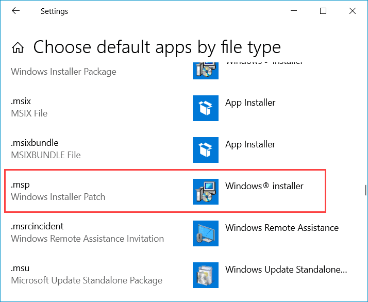Viewport: 368px width, 302px height.
Task: Click the Choose default apps by file type heading
Action: coord(157,47)
